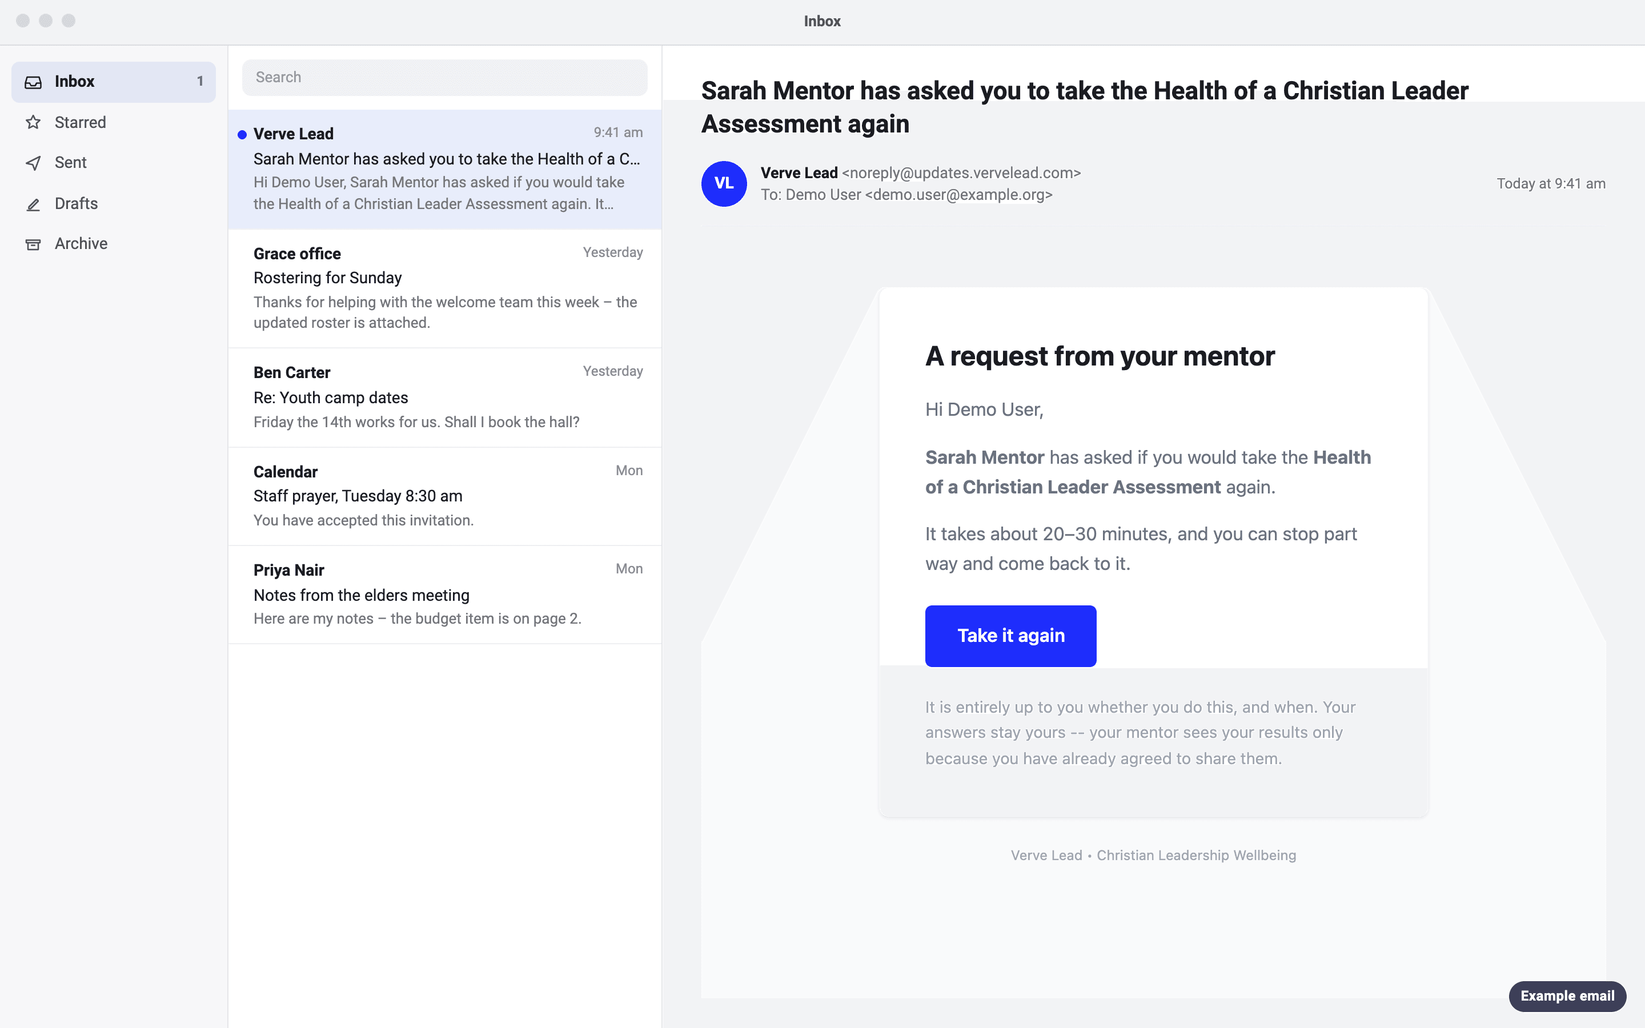
Task: Click the Sent paper-plane icon
Action: tap(33, 163)
